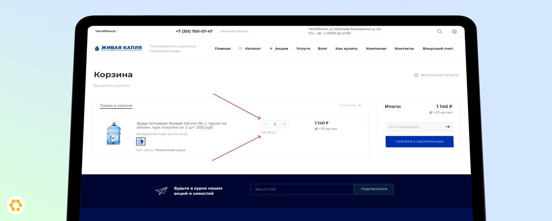Click the lightning bolt Акции icon
This screenshot has width=552, height=221.
271,49
